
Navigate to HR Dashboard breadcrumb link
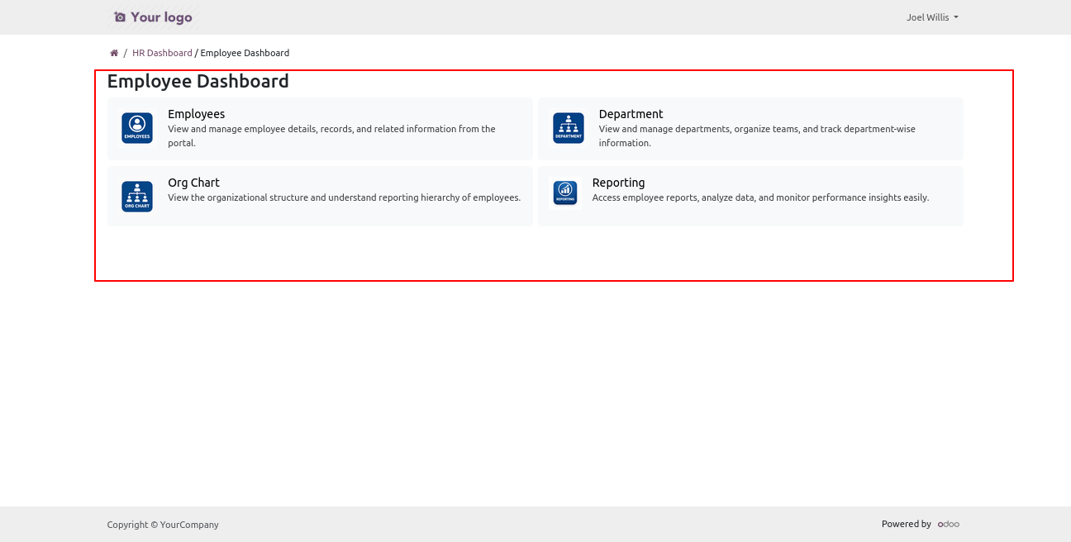click(x=162, y=53)
